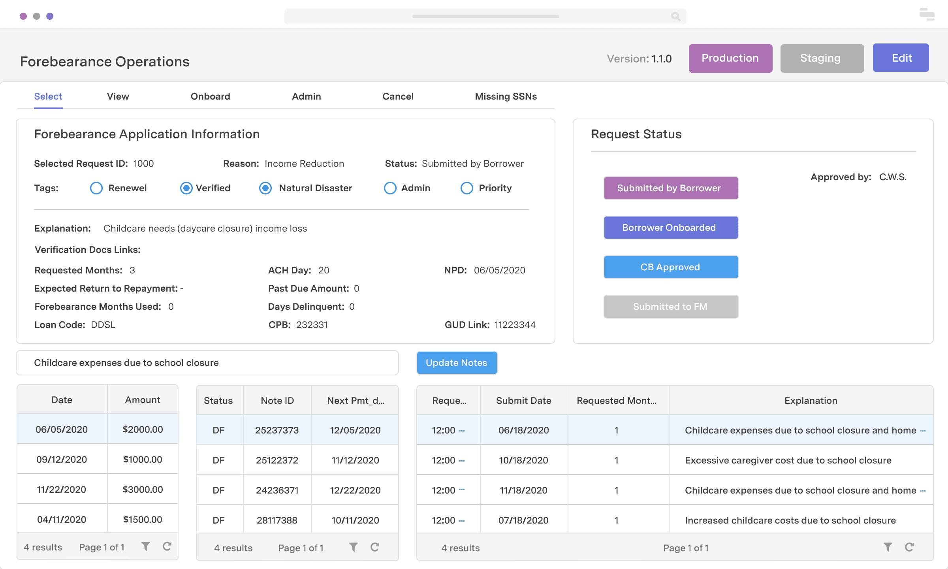Expand truncated explanation in 06/18/2020 row
The height and width of the screenshot is (569, 948).
923,431
